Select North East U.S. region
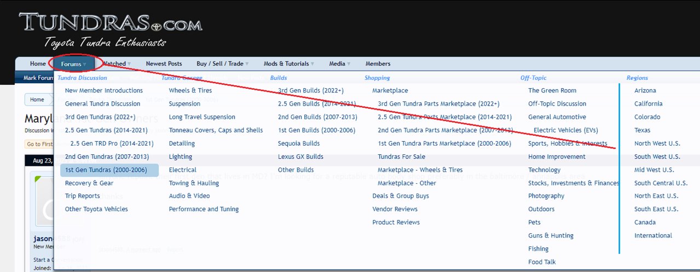700x272 pixels. [656, 196]
